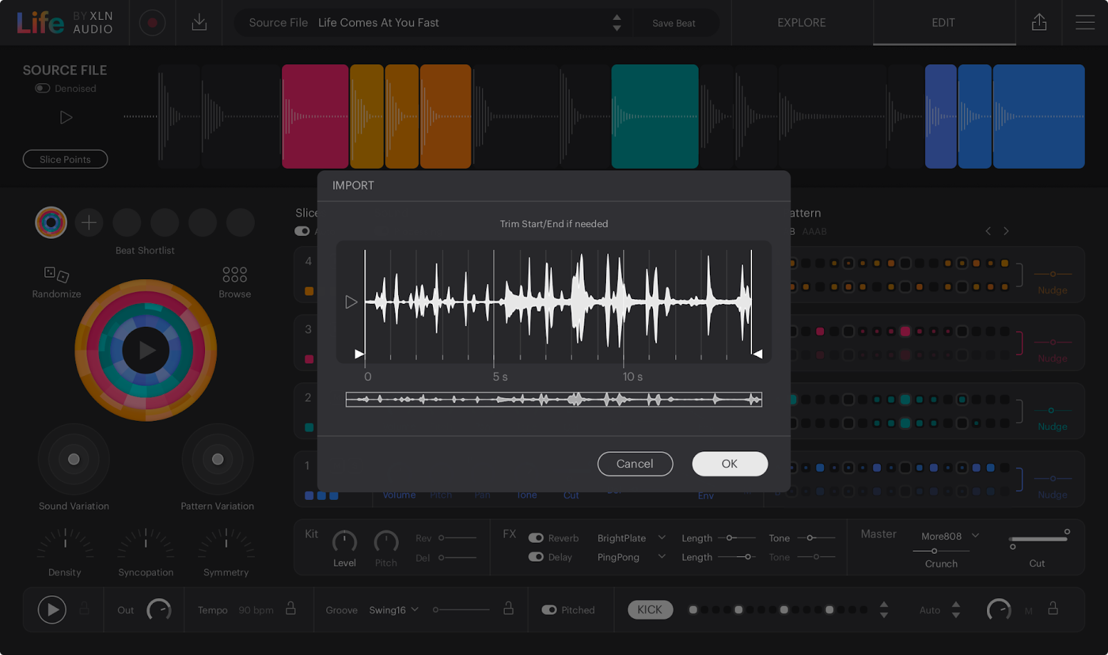The width and height of the screenshot is (1108, 655).
Task: Toggle the Denoised switch
Action: [x=43, y=89]
